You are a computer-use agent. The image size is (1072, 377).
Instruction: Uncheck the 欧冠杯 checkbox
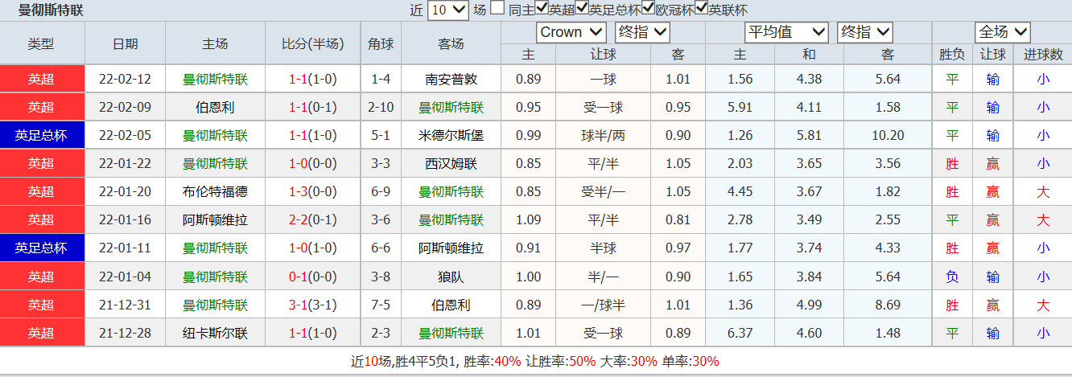pos(649,9)
